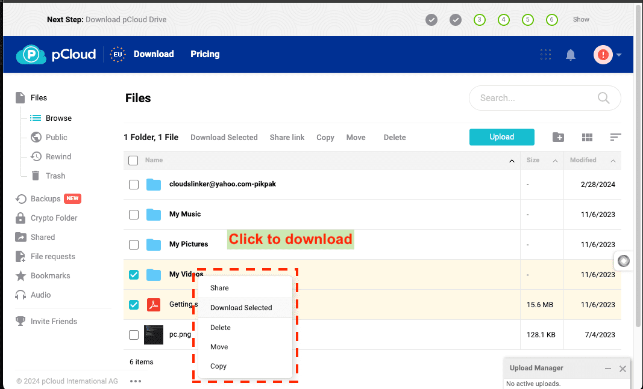Click Share link in the toolbar
This screenshot has width=643, height=389.
287,138
